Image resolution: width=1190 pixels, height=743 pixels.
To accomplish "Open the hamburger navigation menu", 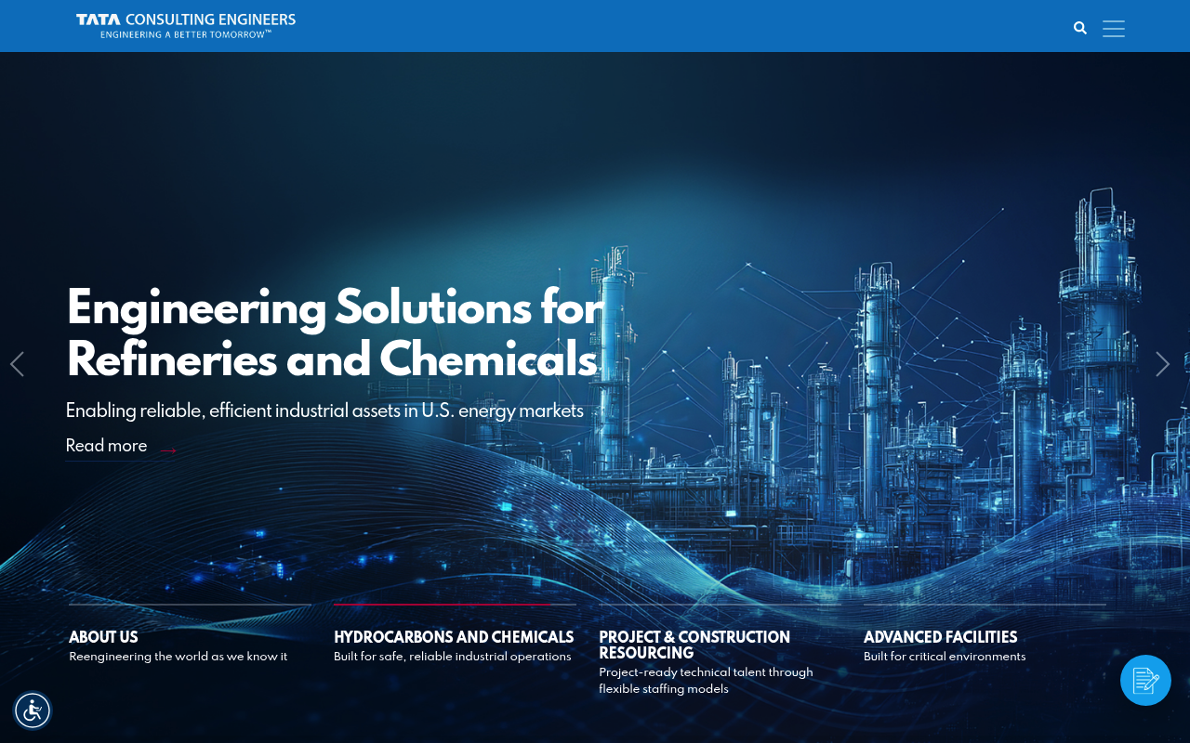I will pyautogui.click(x=1114, y=29).
